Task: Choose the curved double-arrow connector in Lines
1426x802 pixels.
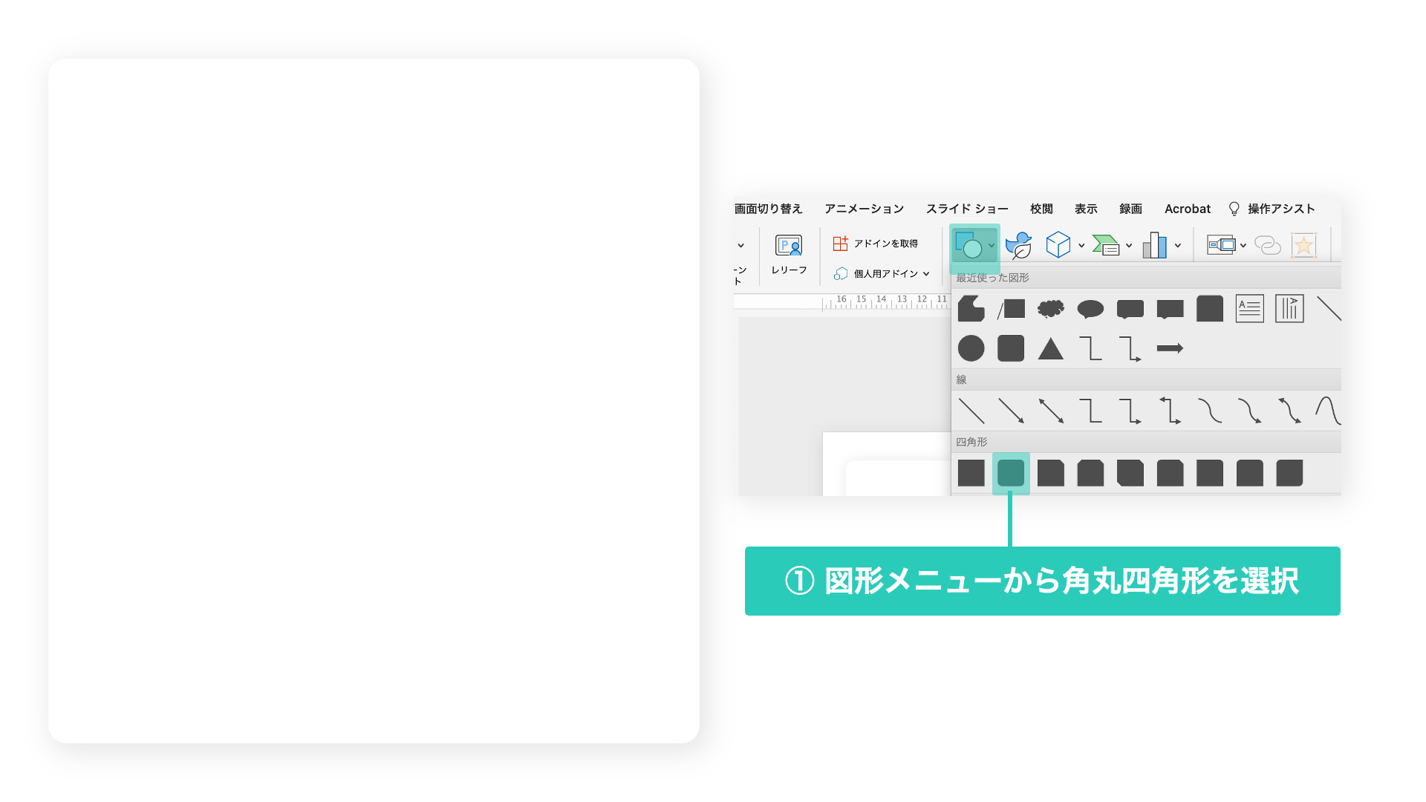Action: click(x=1289, y=411)
